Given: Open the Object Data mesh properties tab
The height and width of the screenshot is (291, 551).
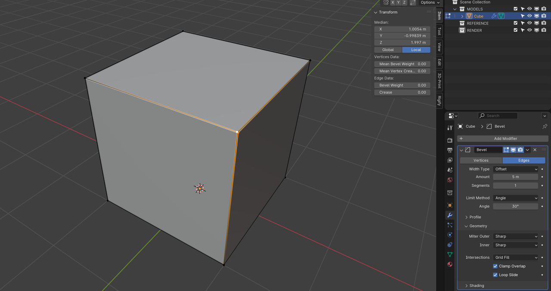Looking at the screenshot, I should coord(450,254).
